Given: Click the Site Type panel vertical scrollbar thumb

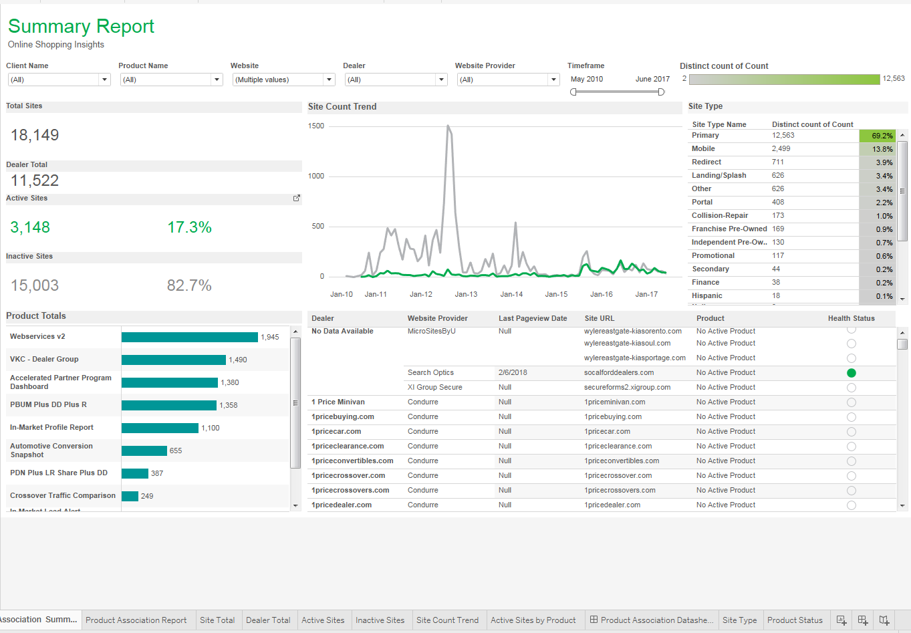Looking at the screenshot, I should (x=902, y=191).
